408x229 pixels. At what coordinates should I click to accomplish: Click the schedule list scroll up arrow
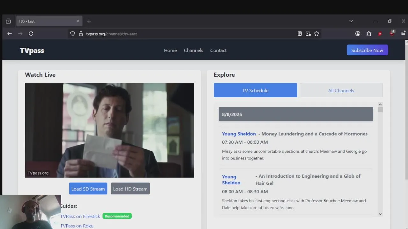[380, 104]
